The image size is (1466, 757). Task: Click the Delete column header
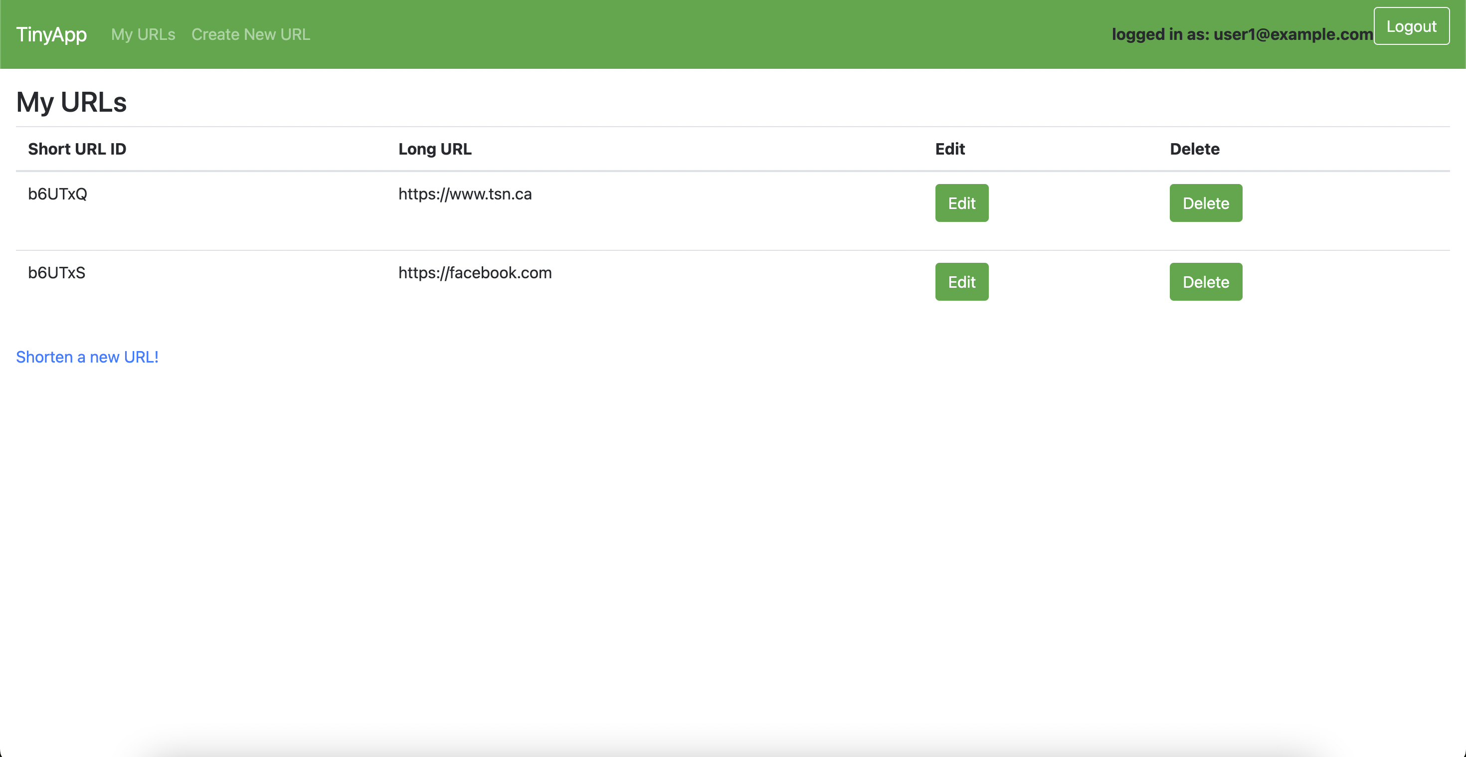click(1195, 149)
